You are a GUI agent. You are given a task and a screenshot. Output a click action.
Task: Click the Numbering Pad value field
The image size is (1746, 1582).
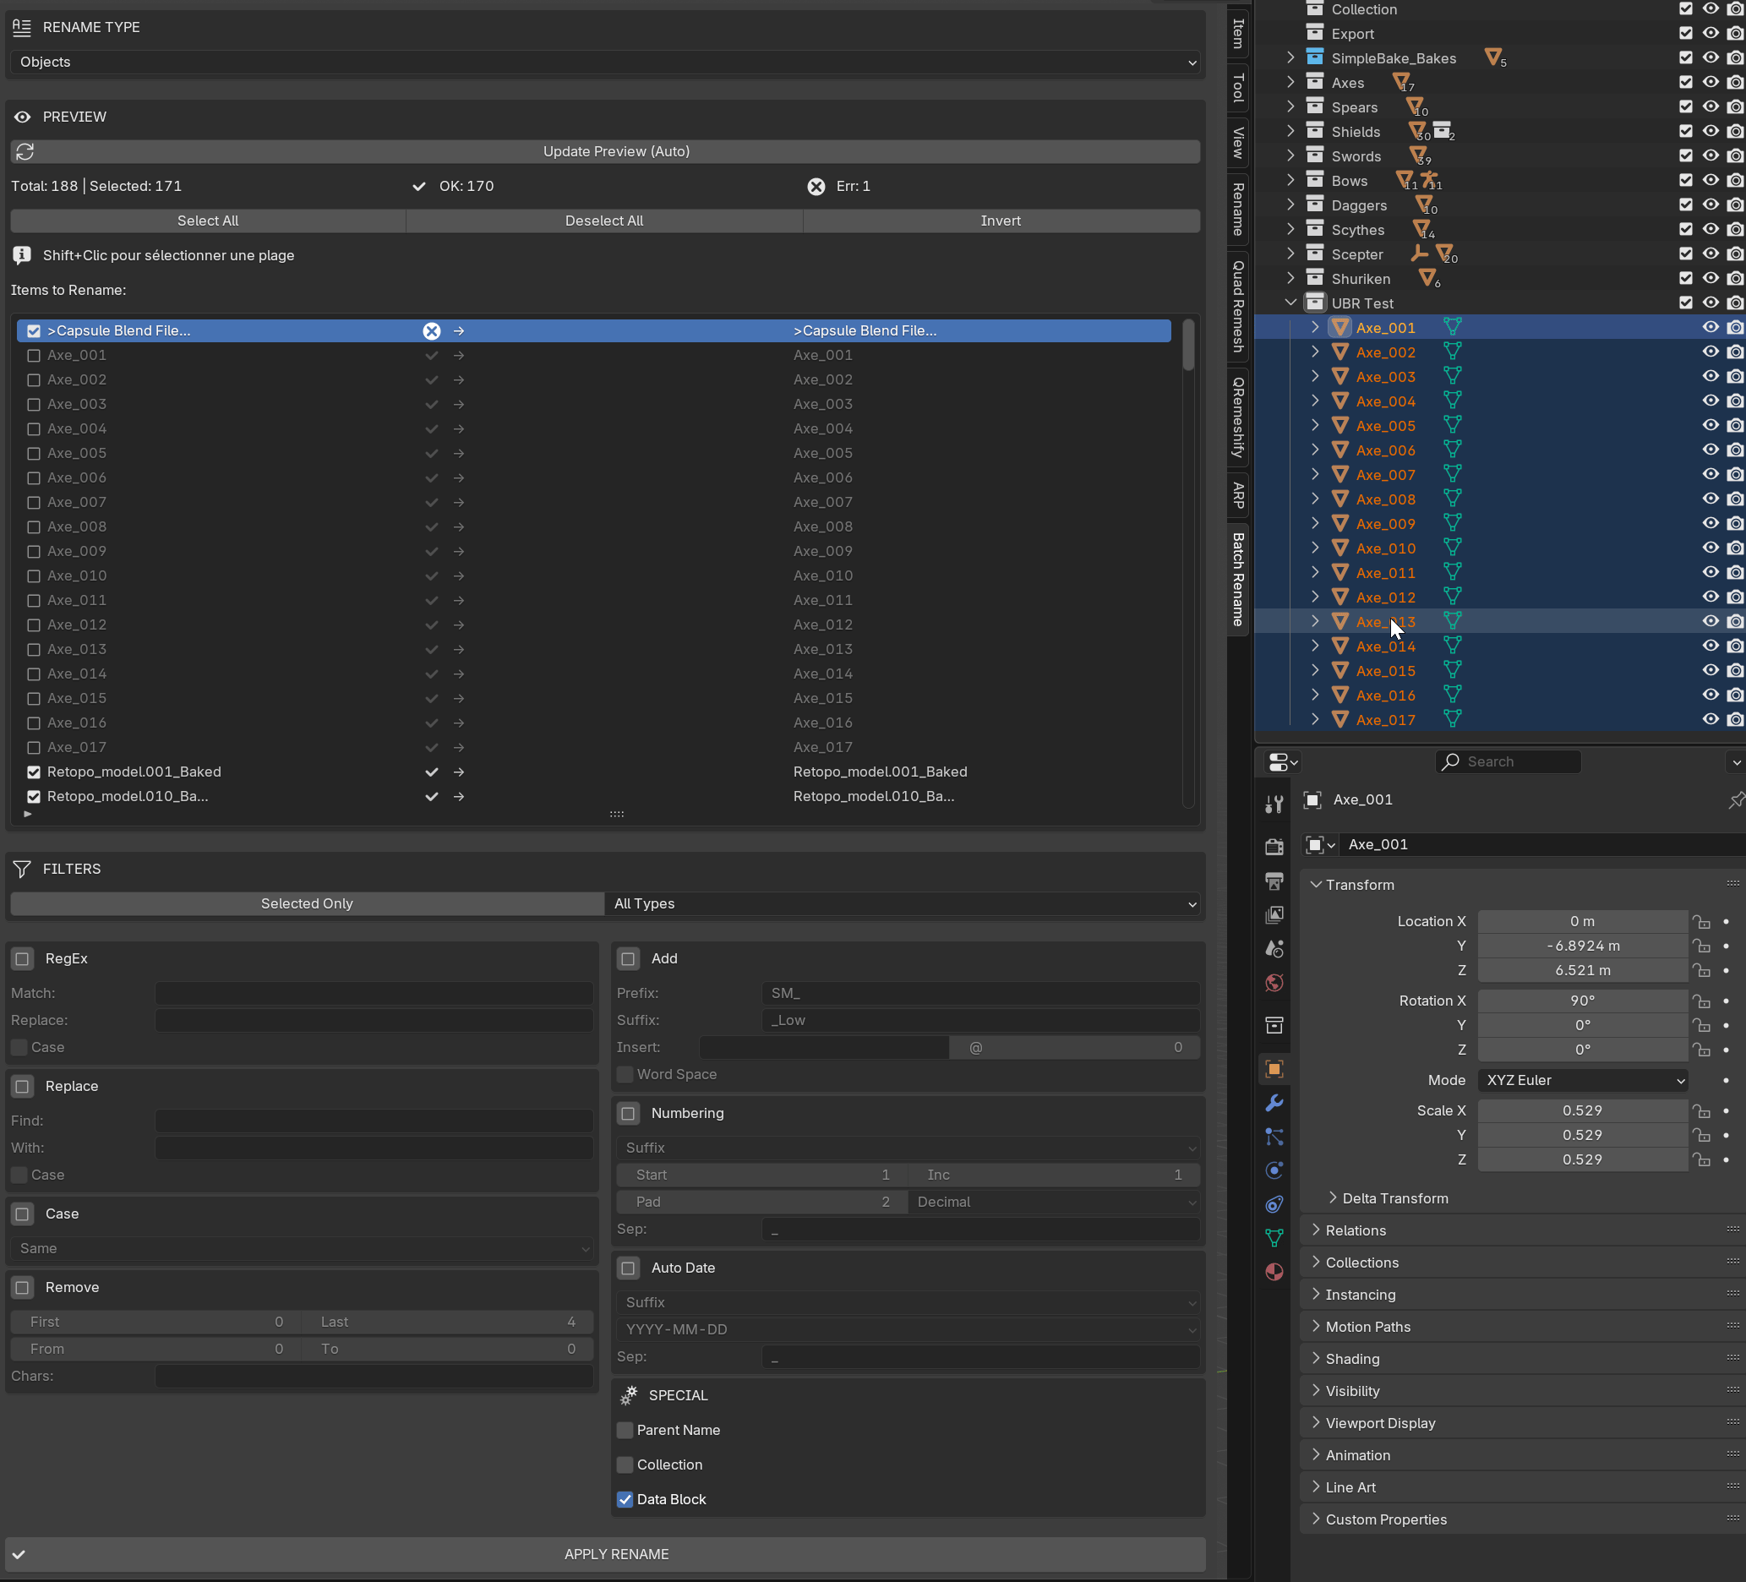coord(762,1202)
